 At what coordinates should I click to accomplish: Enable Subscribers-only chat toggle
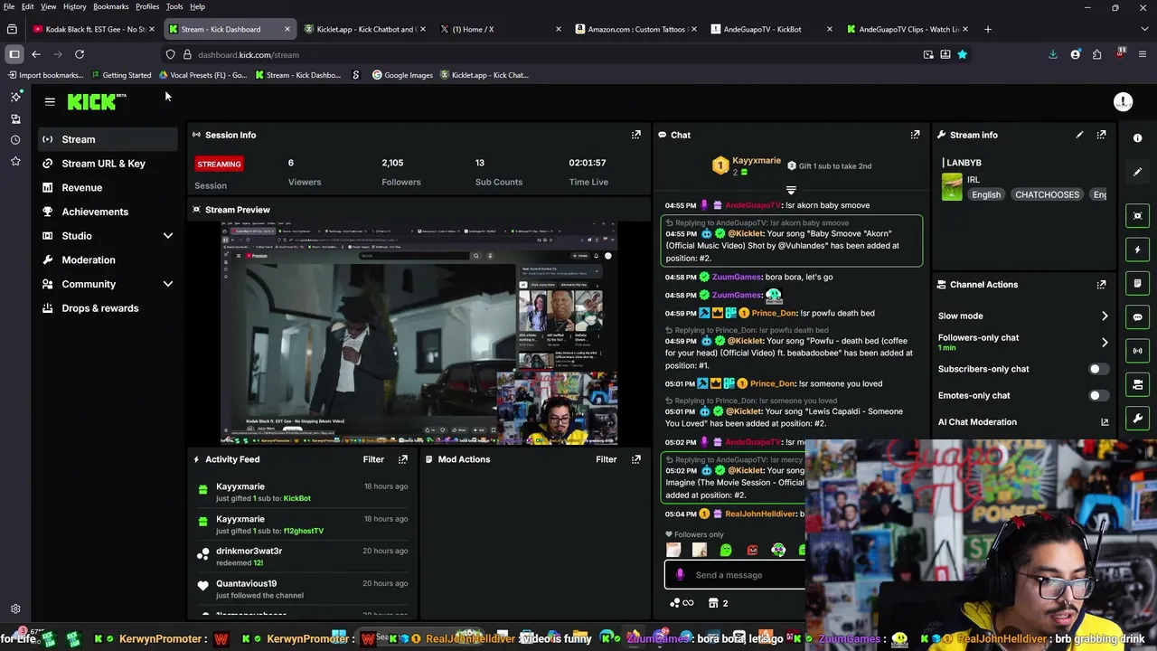point(1096,369)
